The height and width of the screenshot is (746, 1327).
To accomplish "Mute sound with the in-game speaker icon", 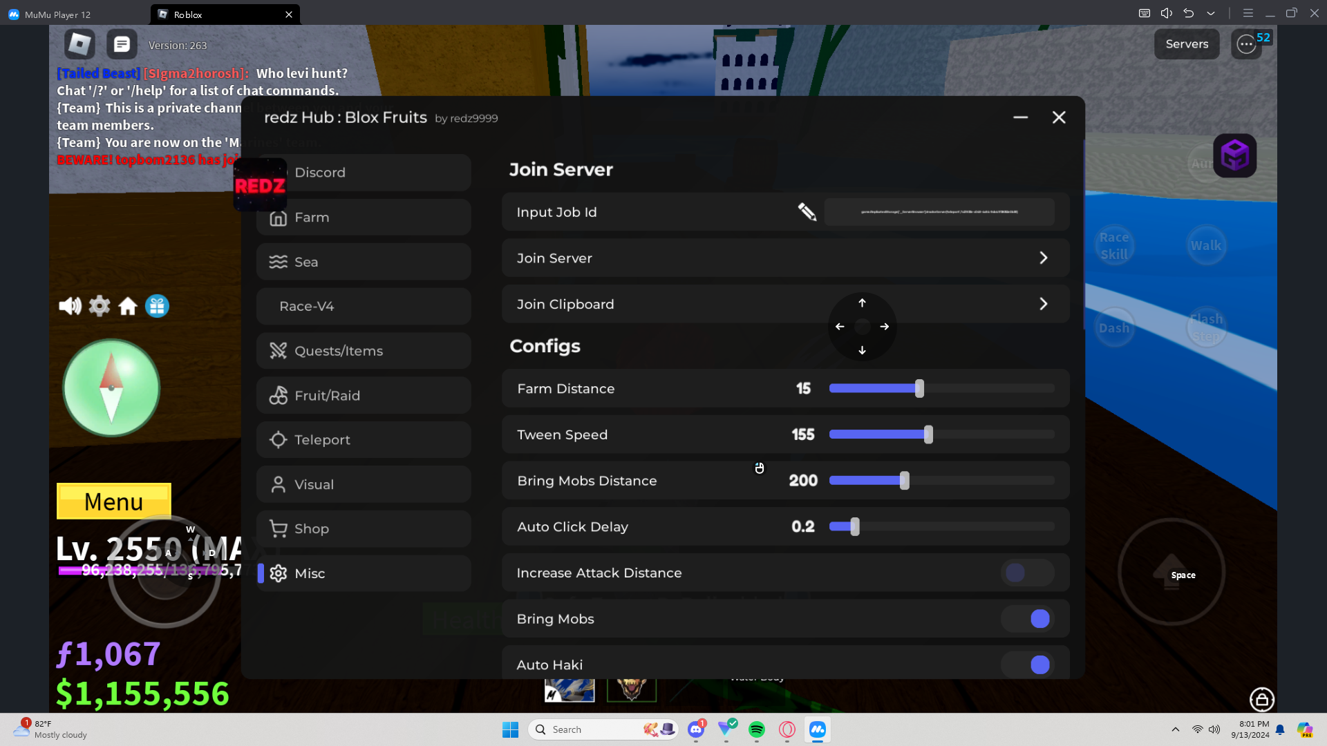I will click(x=70, y=306).
